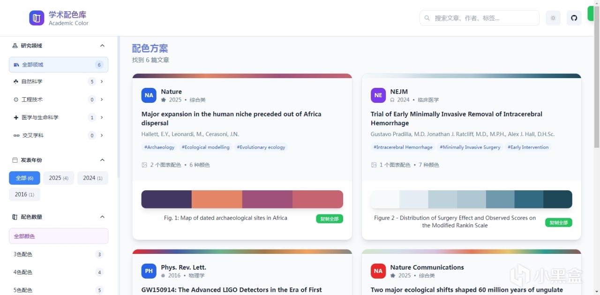This screenshot has width=600, height=295.
Task: Collapse the 发表年份 section
Action: click(103, 160)
